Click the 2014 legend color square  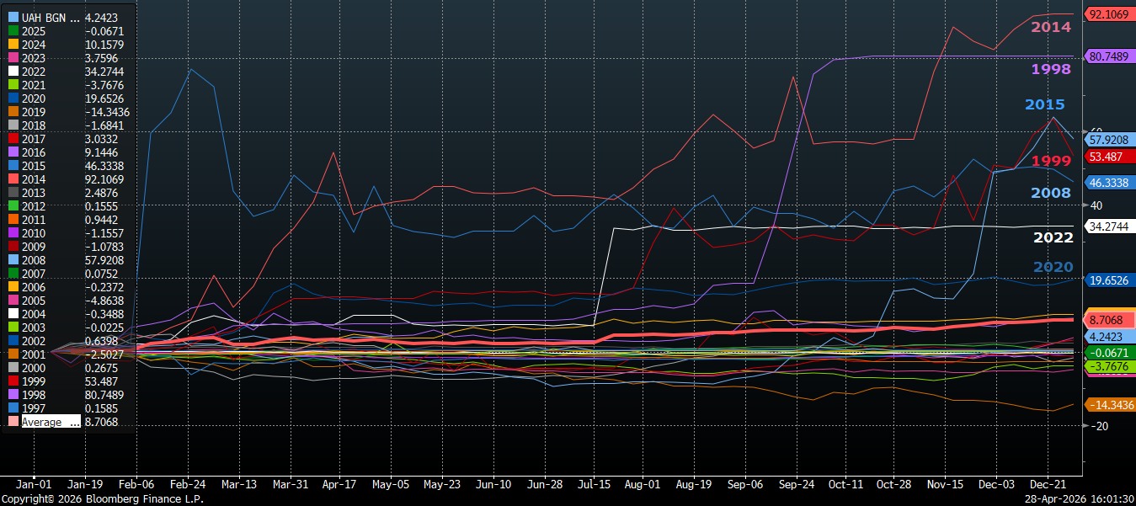13,179
